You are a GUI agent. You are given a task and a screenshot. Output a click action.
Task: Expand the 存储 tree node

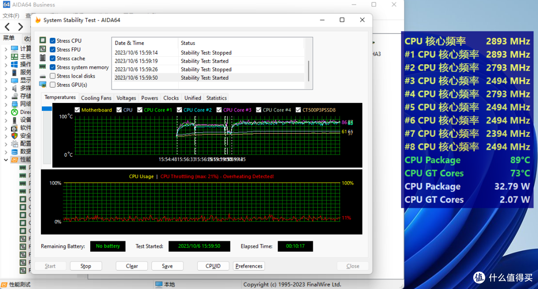pos(6,96)
